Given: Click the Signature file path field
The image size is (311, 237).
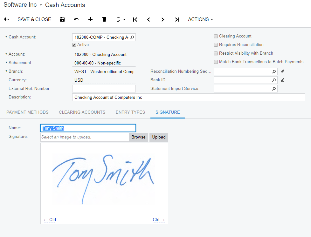Looking at the screenshot, I should click(85, 137).
